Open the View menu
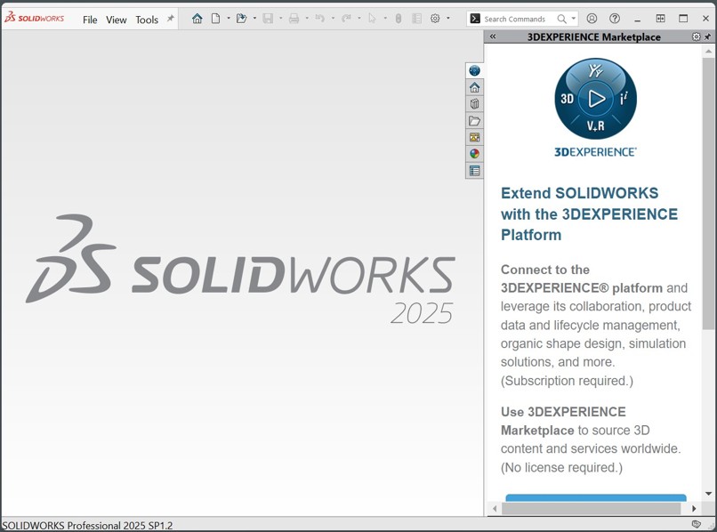Screen dimensions: 717x532 click(x=117, y=20)
